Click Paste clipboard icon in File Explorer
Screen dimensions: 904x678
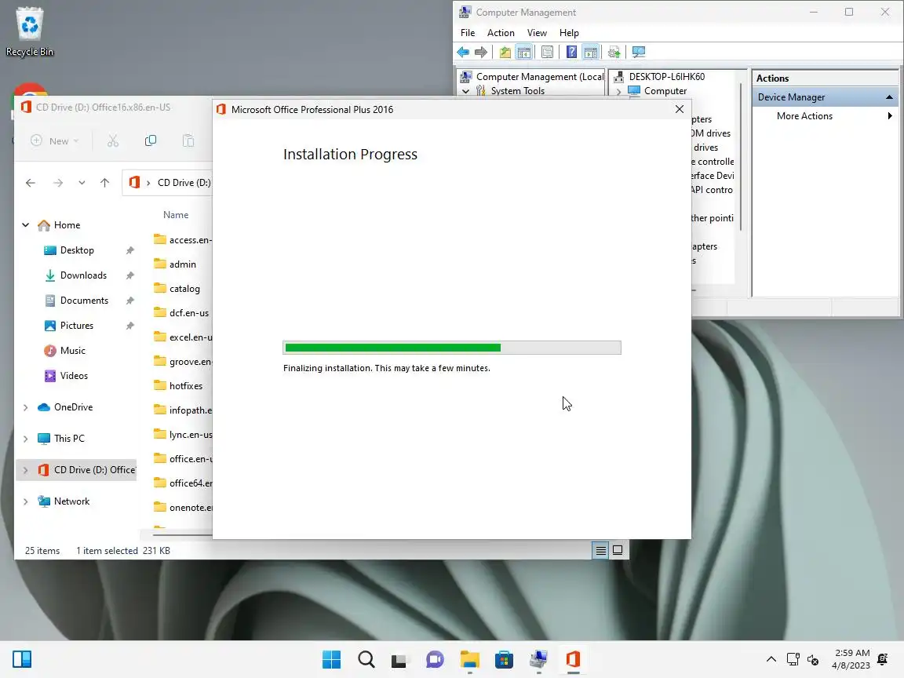tap(188, 140)
